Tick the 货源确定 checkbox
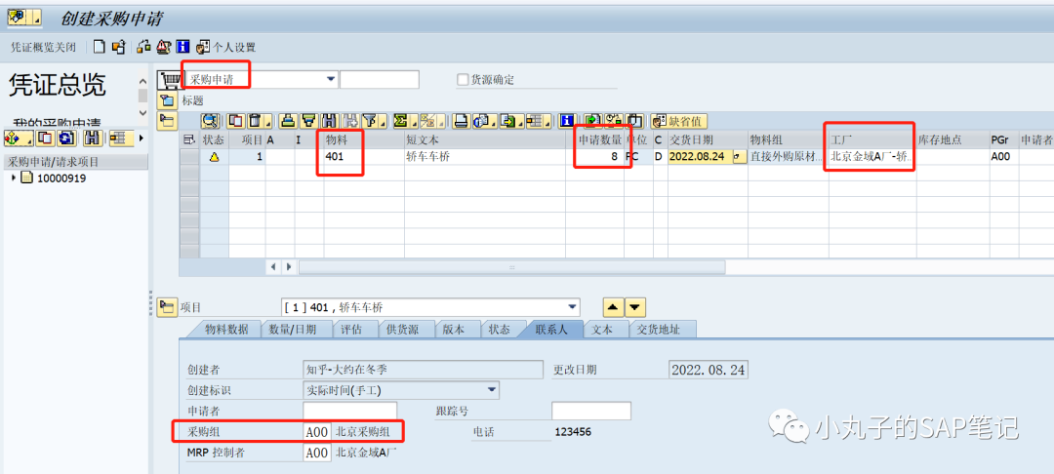The image size is (1054, 474). click(463, 79)
